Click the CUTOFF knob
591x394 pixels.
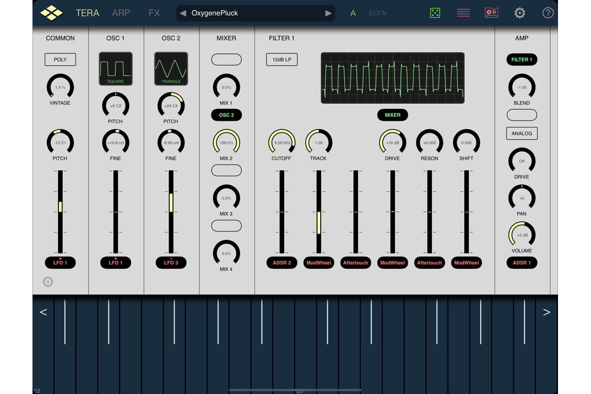[x=282, y=142]
